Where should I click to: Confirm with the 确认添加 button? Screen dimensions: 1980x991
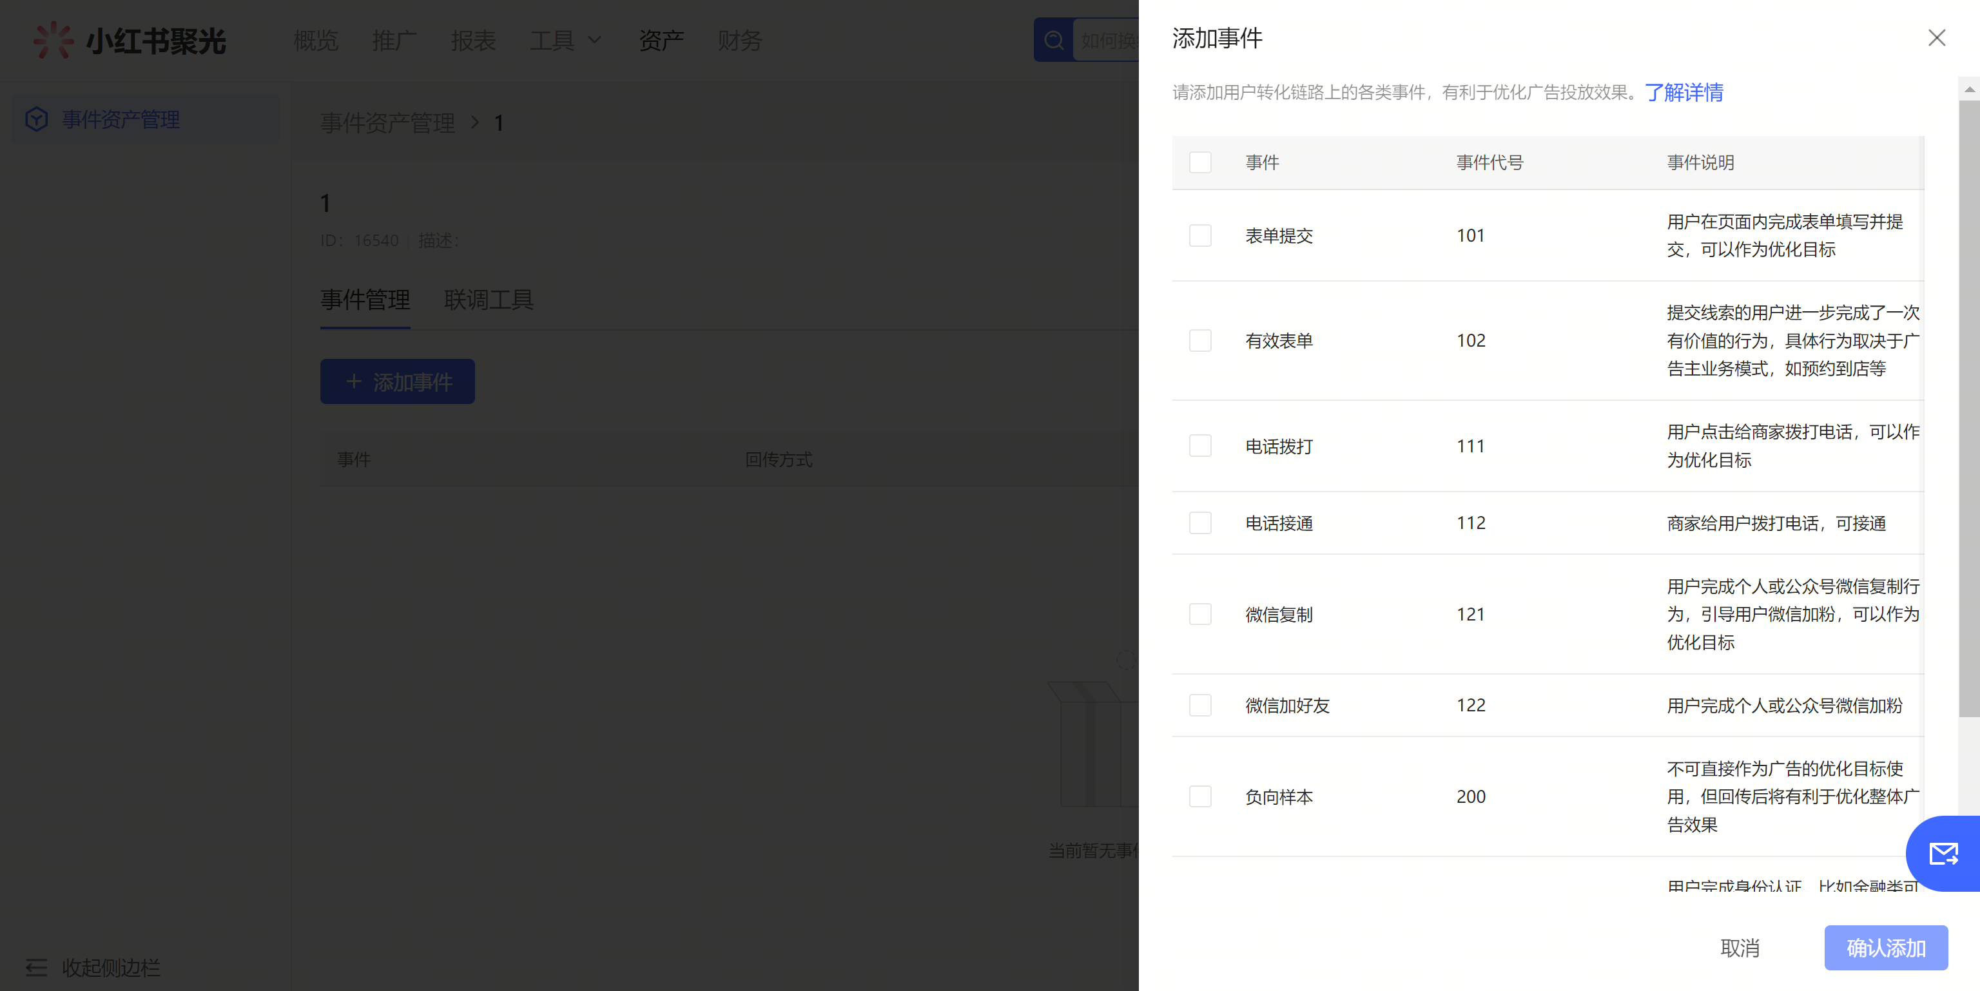pos(1885,947)
